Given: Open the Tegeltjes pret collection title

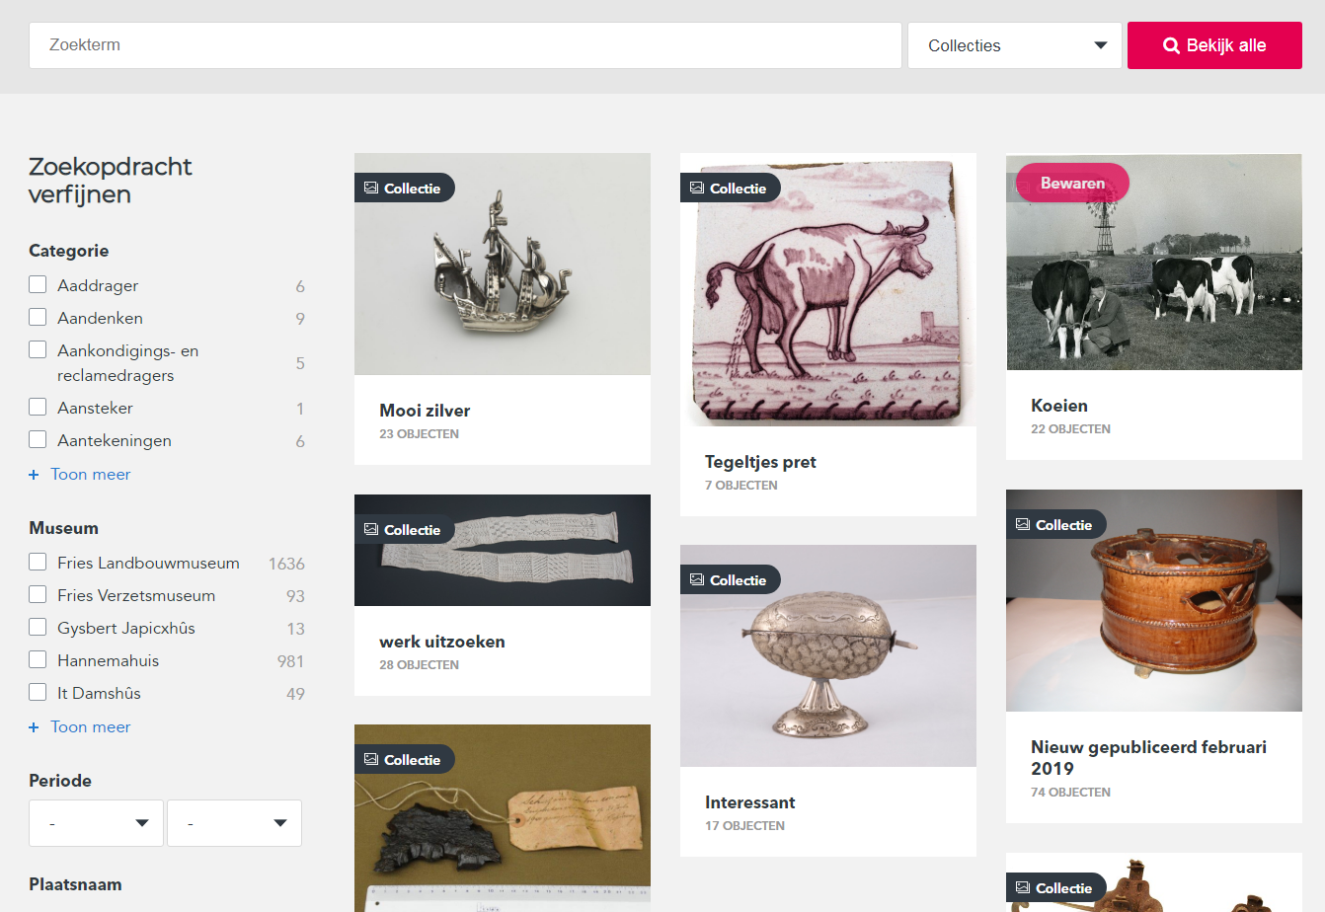Looking at the screenshot, I should click(760, 462).
